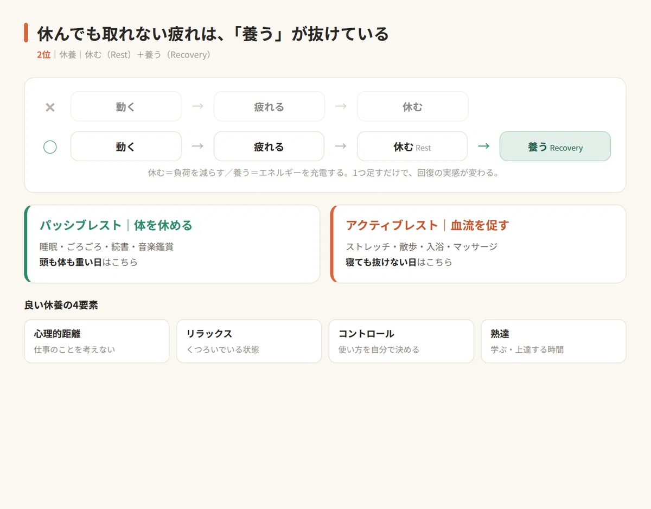Screen dimensions: 651x509
Task: Click the パッシブレスト｜体を休める heading
Action: point(116,225)
